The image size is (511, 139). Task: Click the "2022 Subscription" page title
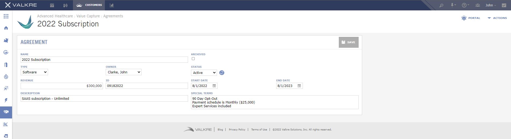(68, 24)
